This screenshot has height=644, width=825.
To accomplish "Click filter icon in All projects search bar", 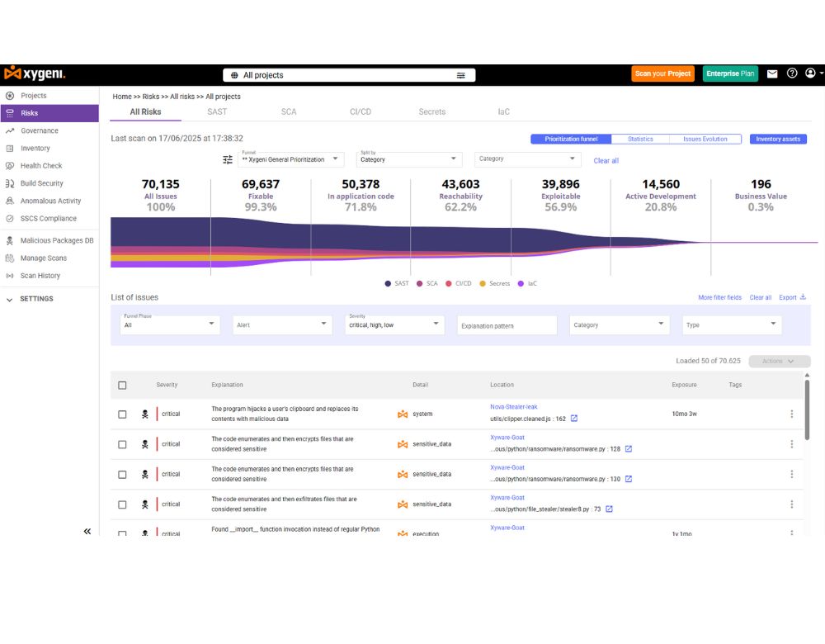I will tap(461, 75).
